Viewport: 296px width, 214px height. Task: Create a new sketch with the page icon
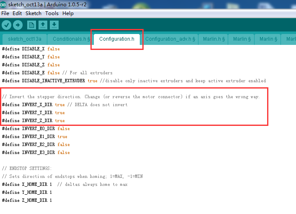coord(31,25)
